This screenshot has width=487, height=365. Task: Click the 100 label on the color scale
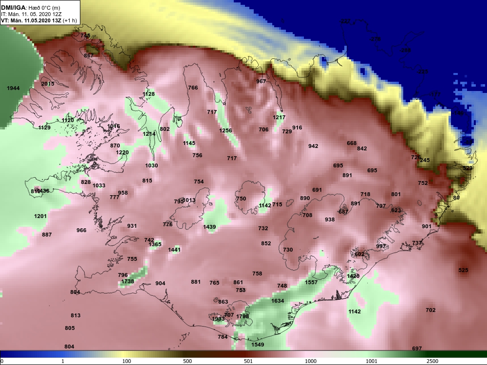click(127, 361)
